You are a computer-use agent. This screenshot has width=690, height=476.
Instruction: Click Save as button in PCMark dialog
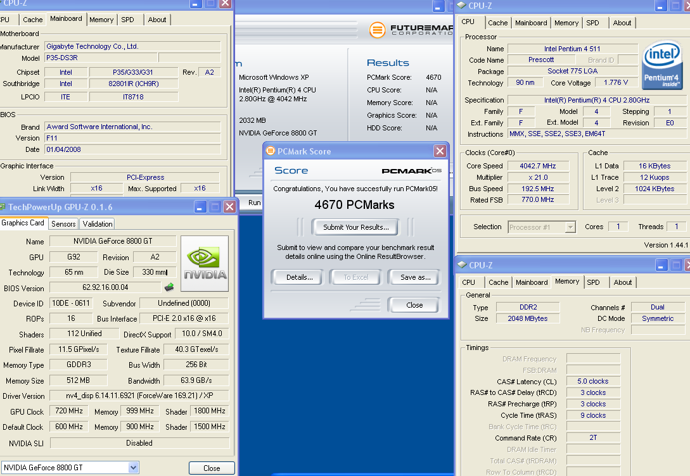click(x=415, y=277)
